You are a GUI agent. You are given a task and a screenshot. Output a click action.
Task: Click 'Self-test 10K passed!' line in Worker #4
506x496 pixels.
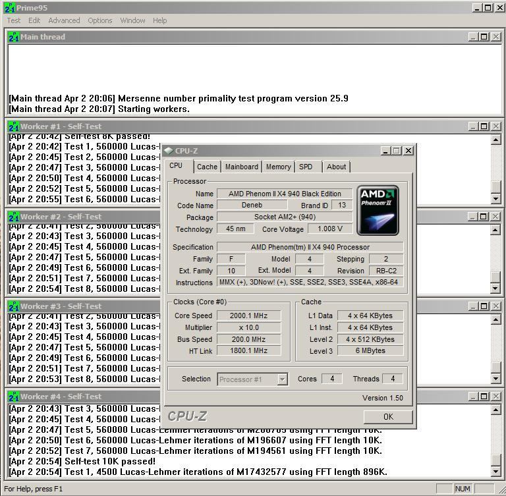[82, 462]
